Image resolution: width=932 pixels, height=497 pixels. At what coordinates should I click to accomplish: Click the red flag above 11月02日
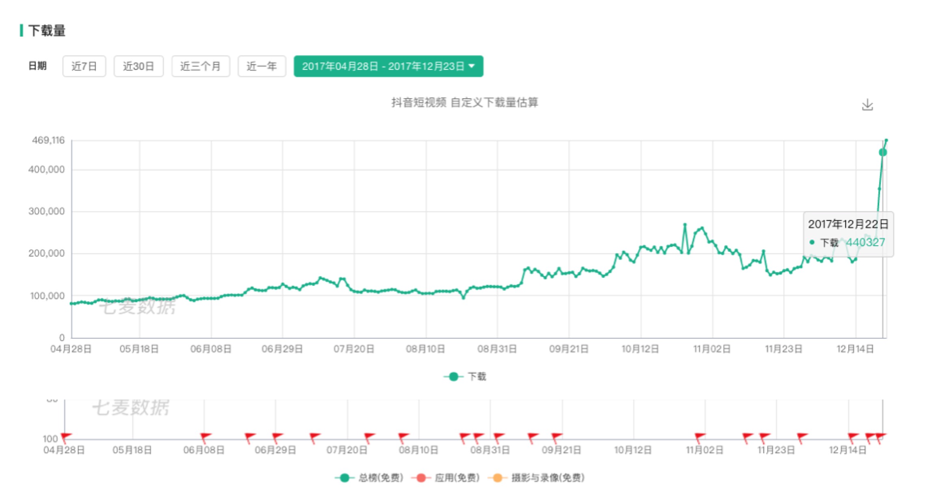click(700, 438)
